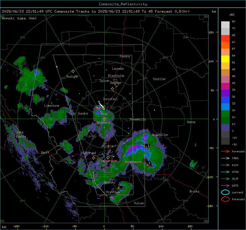Pick the bright yellow swatch in dBZ scale
This screenshot has width=246, height=230.
click(225, 59)
